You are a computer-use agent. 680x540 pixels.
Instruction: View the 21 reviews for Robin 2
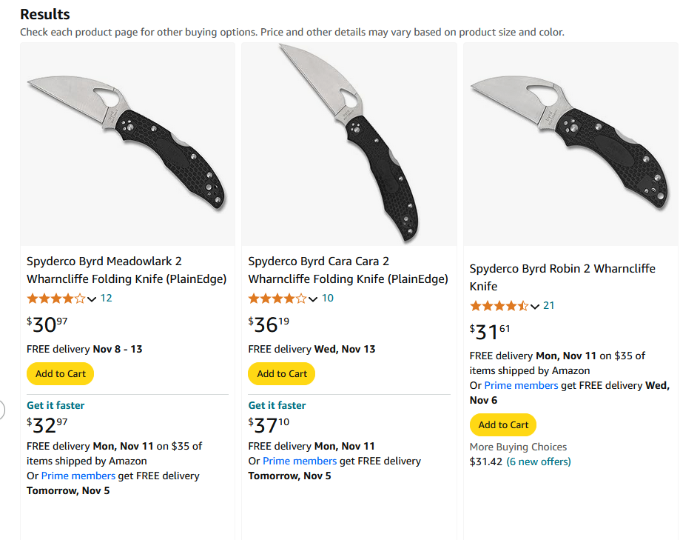(x=549, y=306)
